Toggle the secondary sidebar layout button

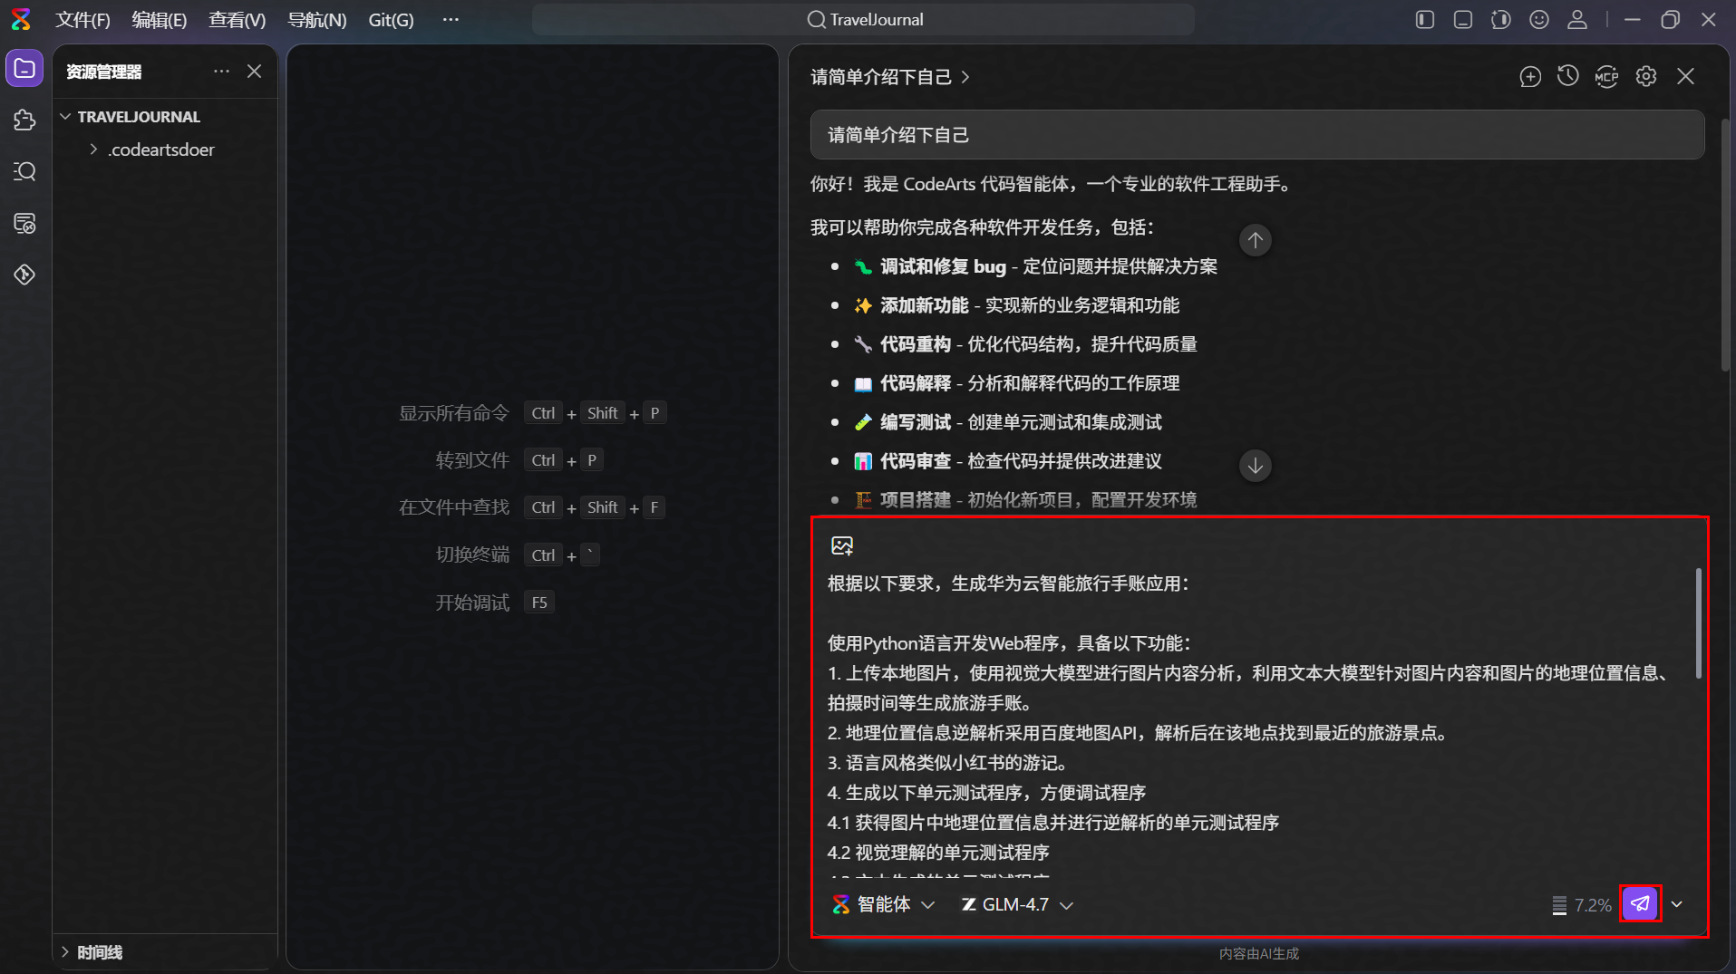(x=1501, y=20)
